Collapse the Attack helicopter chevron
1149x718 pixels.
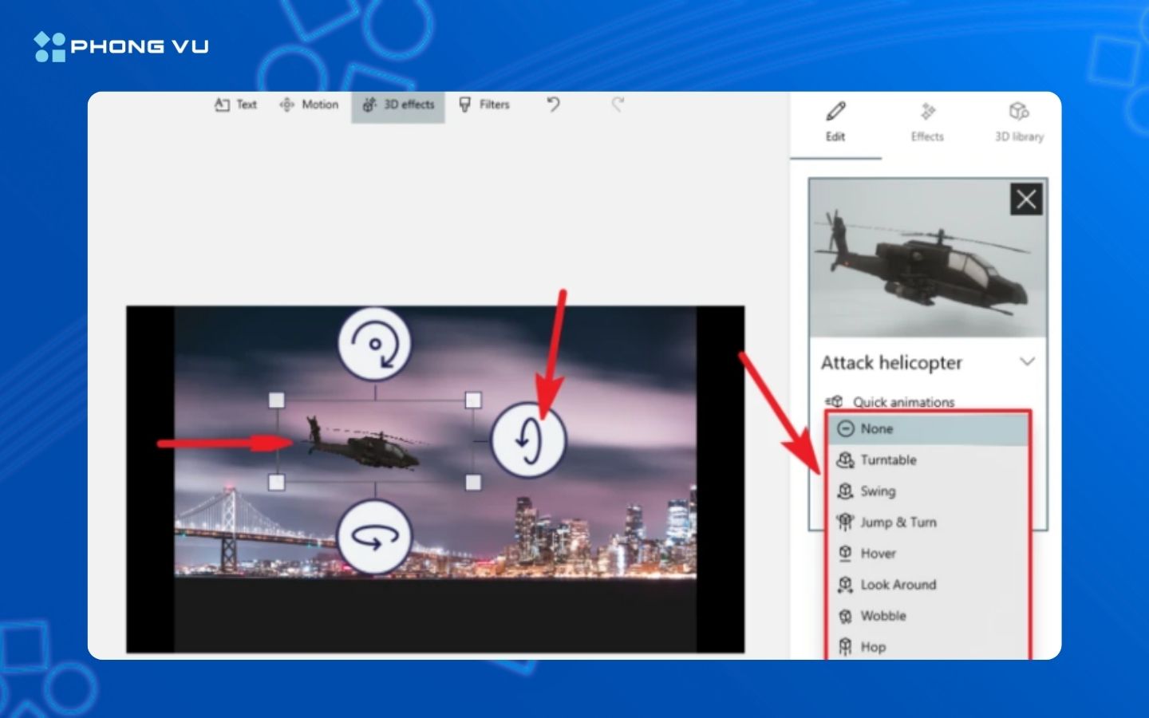pos(1027,362)
